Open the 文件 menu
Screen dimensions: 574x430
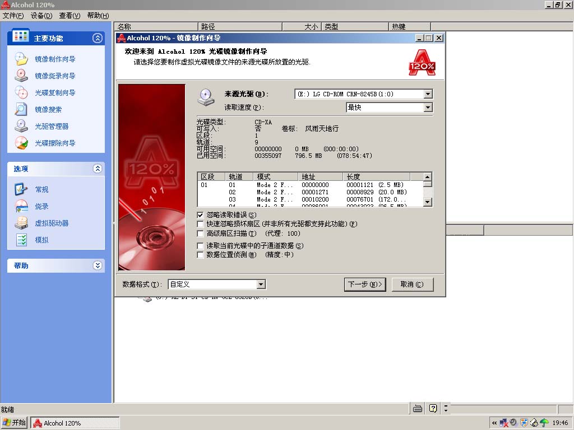(x=13, y=16)
